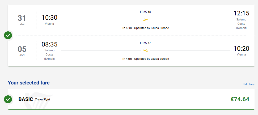
Task: Click the green checkmark beside BASIC fare
Action: pyautogui.click(x=8, y=99)
